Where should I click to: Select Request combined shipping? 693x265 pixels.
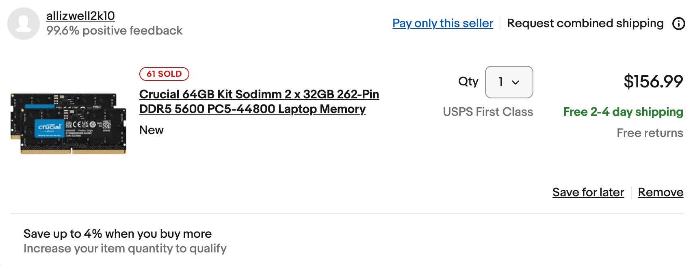click(585, 23)
